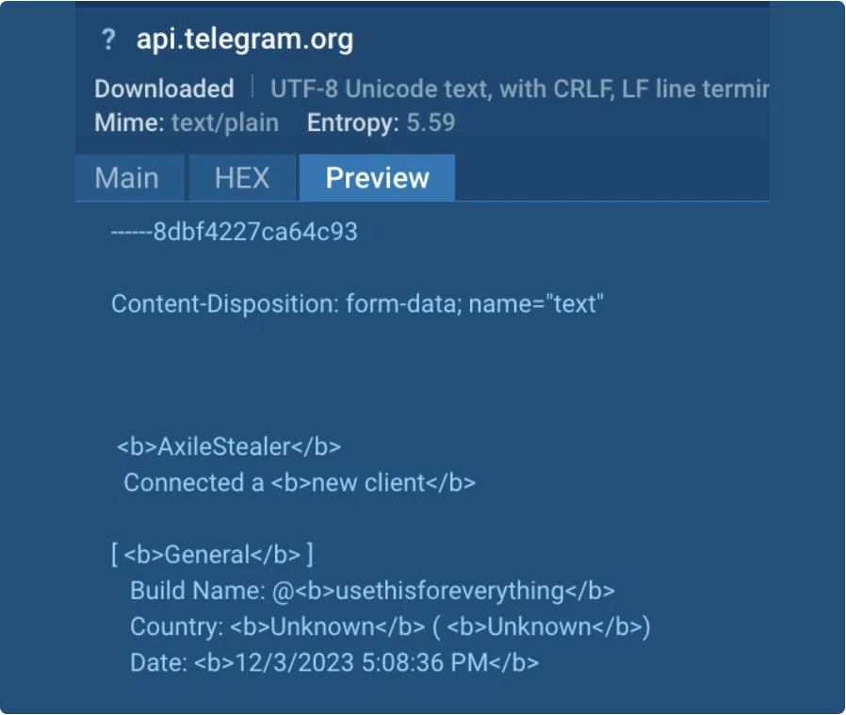Open the HEX tab
The image size is (846, 715).
[242, 178]
